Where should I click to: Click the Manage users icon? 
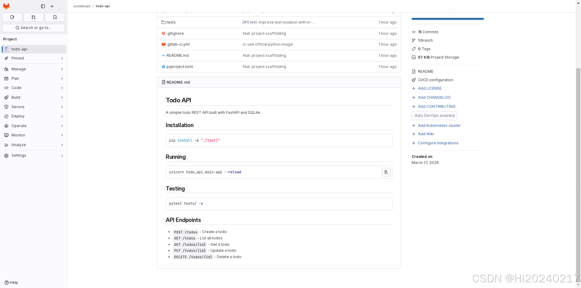point(6,69)
